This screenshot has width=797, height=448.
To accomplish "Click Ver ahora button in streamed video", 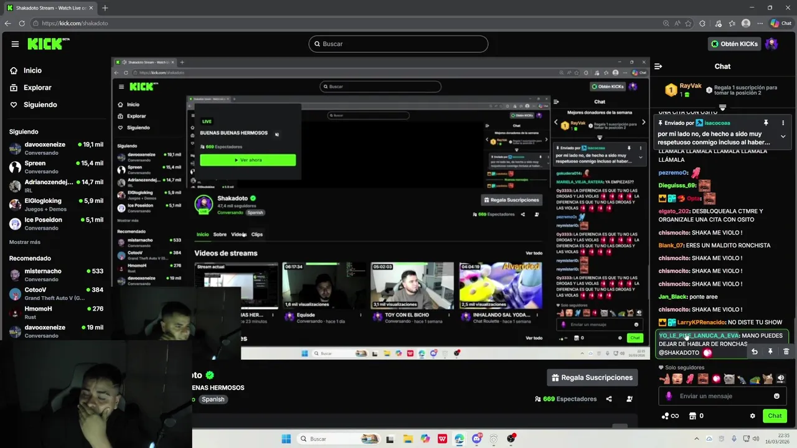I will (248, 160).
